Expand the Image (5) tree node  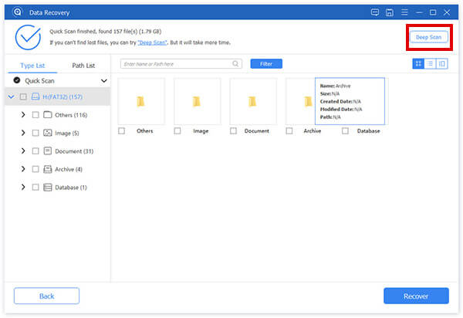pos(23,133)
